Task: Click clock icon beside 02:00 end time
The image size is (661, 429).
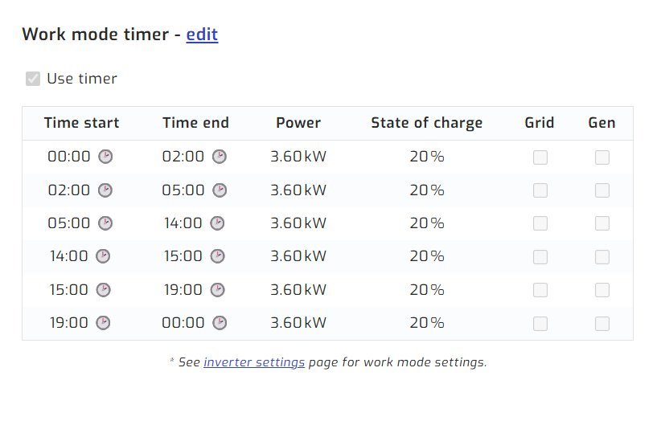Action: (x=220, y=157)
